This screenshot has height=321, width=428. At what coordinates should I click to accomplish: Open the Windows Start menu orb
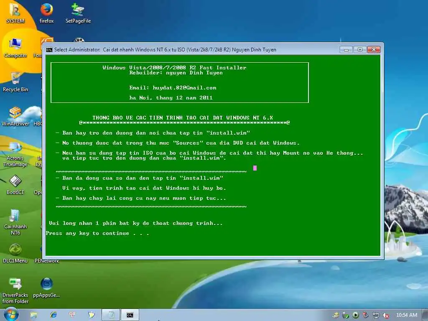coord(11,314)
